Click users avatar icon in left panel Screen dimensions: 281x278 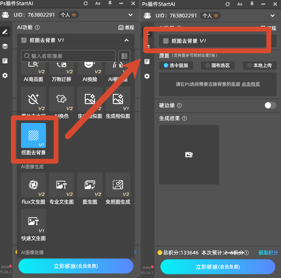pyautogui.click(x=6, y=15)
